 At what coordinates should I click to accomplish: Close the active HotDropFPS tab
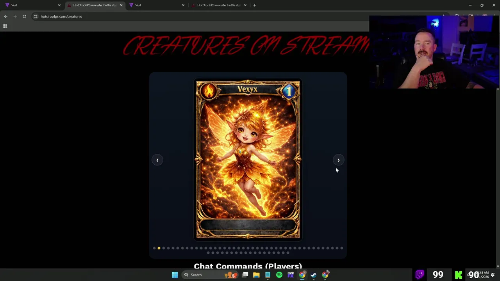(121, 5)
